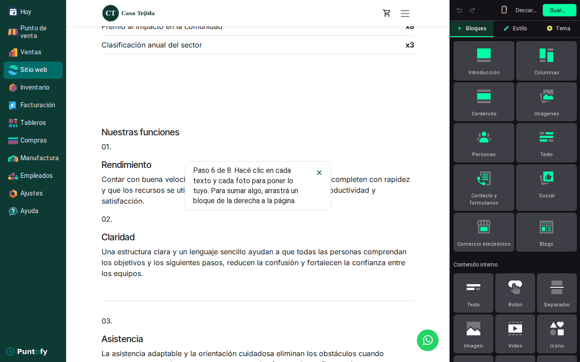Toggle mobile preview icon
Image resolution: width=580 pixels, height=362 pixels.
(x=504, y=10)
